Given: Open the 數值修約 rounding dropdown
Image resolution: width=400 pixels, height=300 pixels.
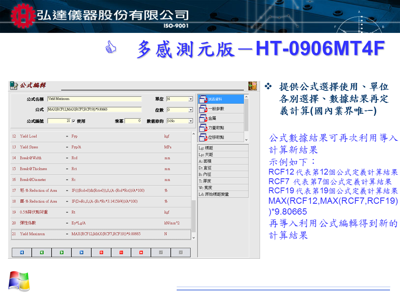Looking at the screenshot, I should [190, 121].
